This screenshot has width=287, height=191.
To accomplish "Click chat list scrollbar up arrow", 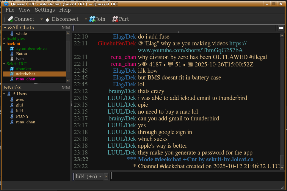I will (x=68, y=33).
